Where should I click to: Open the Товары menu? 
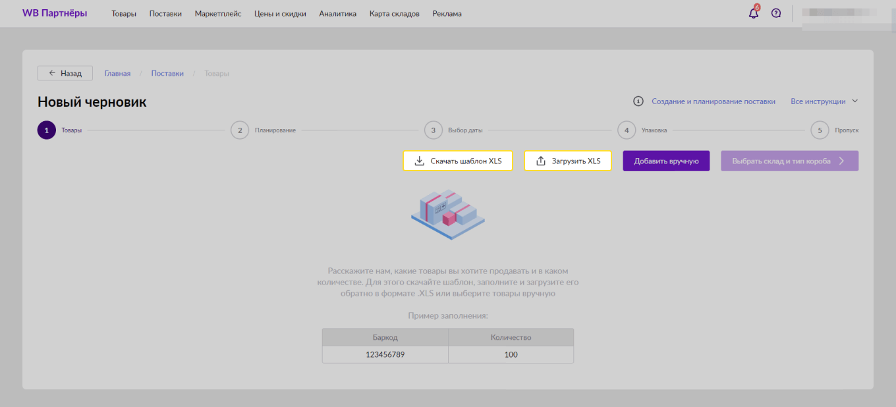(124, 14)
